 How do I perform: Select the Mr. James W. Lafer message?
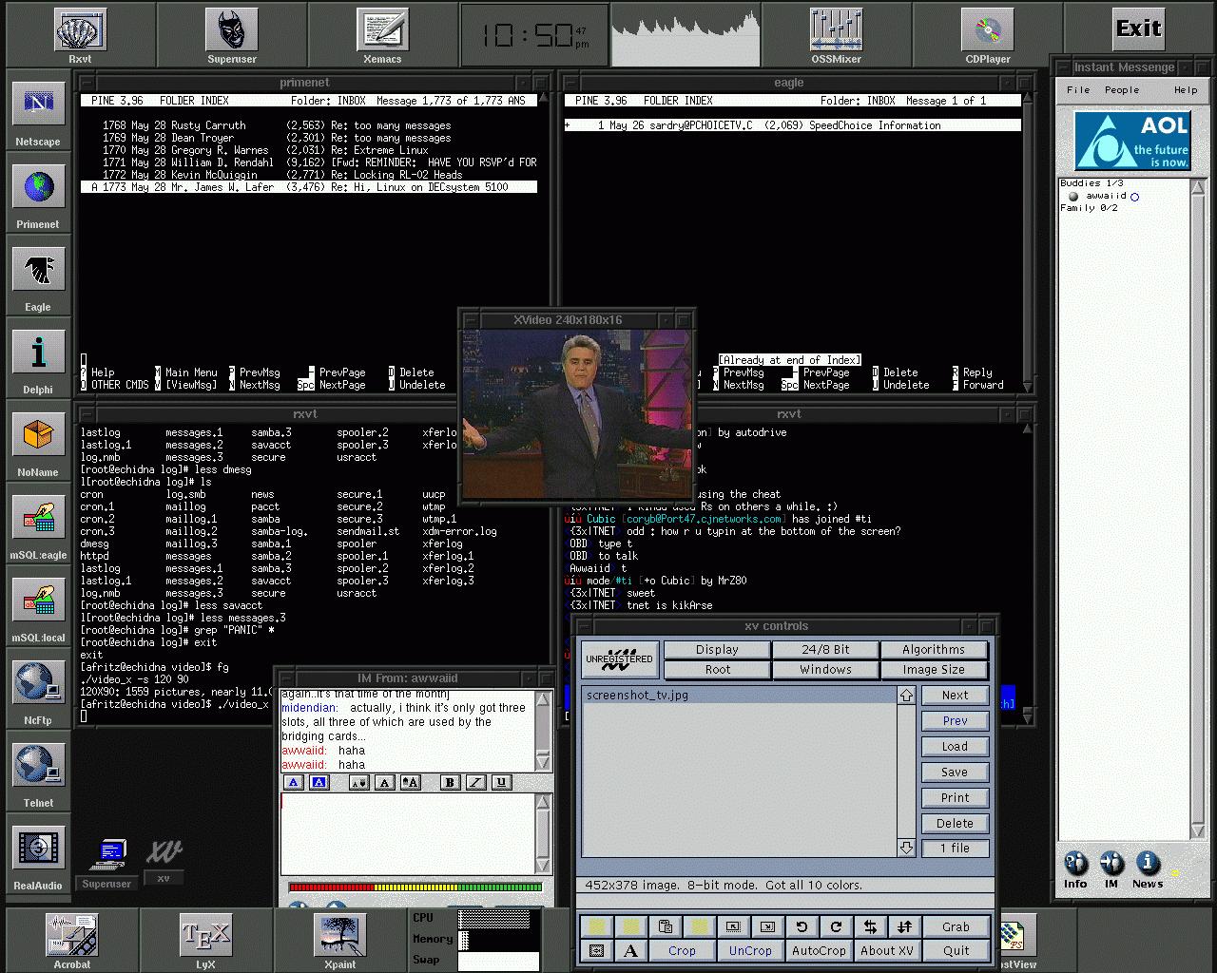point(309,187)
